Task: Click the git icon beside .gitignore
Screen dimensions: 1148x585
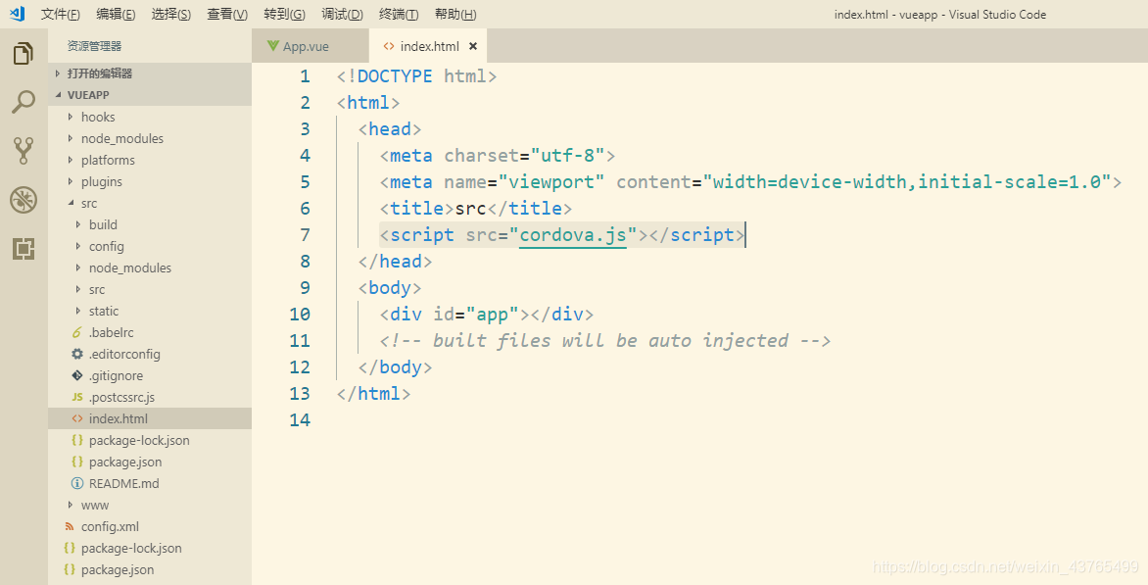Action: point(76,375)
